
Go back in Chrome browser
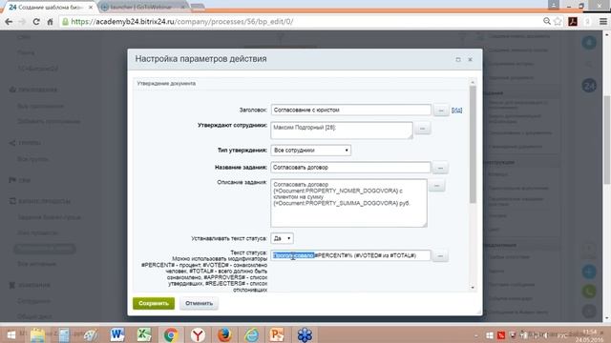(9, 22)
